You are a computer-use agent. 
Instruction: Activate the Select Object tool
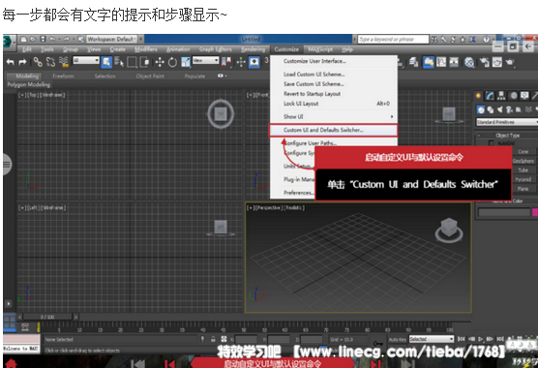(x=106, y=62)
